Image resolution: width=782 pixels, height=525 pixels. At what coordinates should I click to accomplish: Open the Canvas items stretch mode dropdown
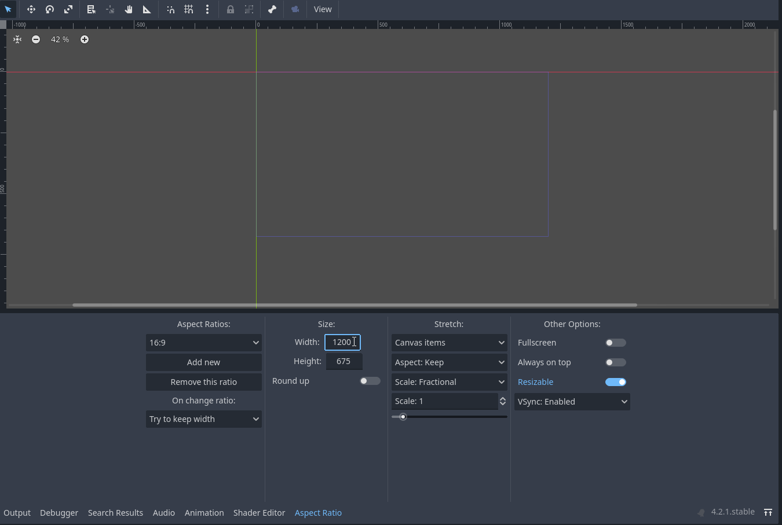(450, 343)
